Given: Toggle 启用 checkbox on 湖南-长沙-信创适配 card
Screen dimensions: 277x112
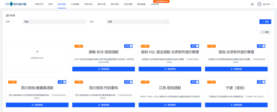Looking at the screenshot, I should click(x=131, y=46).
